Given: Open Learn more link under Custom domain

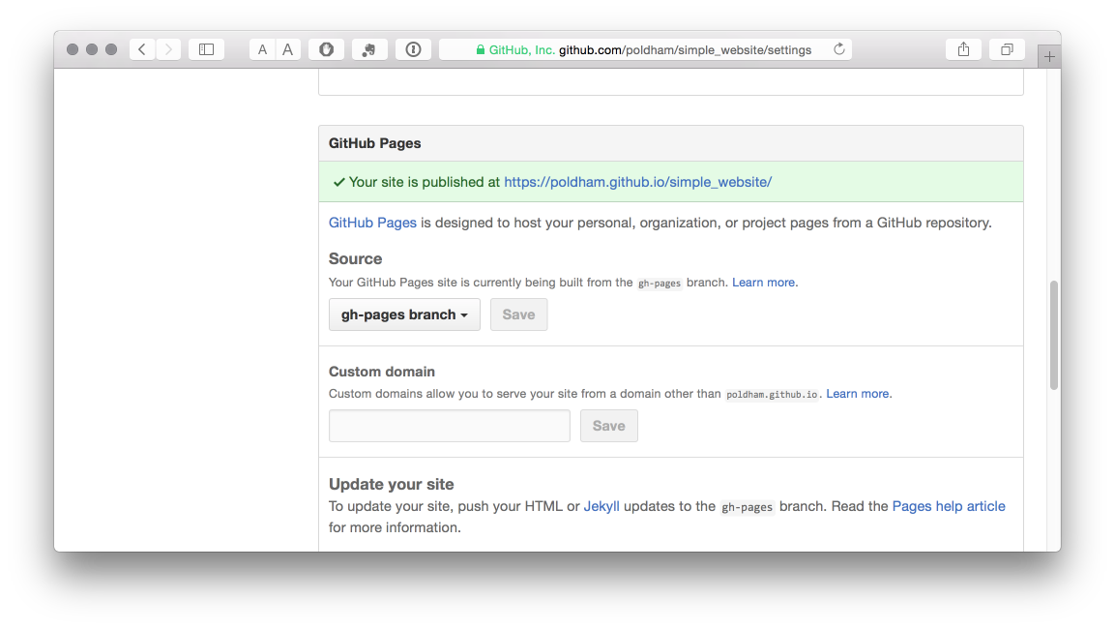Looking at the screenshot, I should (x=858, y=394).
